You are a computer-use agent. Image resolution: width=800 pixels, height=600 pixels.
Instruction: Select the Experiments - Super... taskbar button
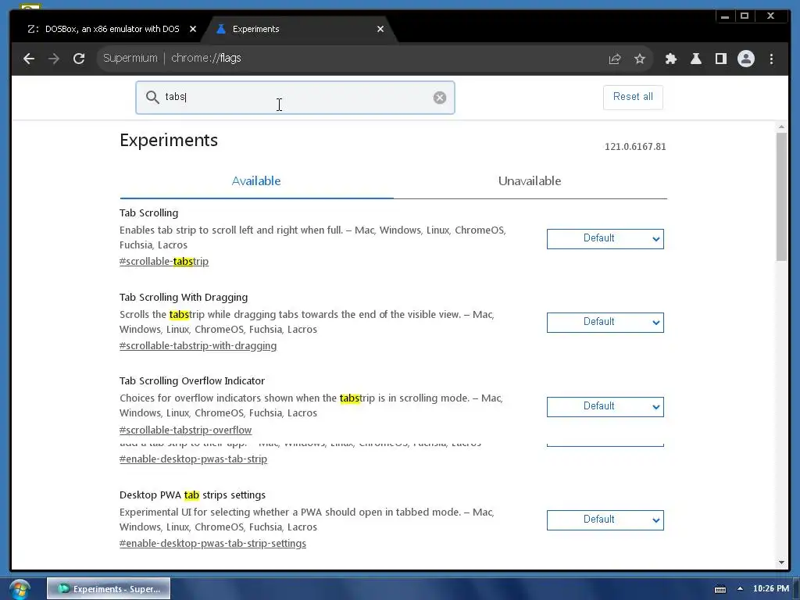point(109,589)
